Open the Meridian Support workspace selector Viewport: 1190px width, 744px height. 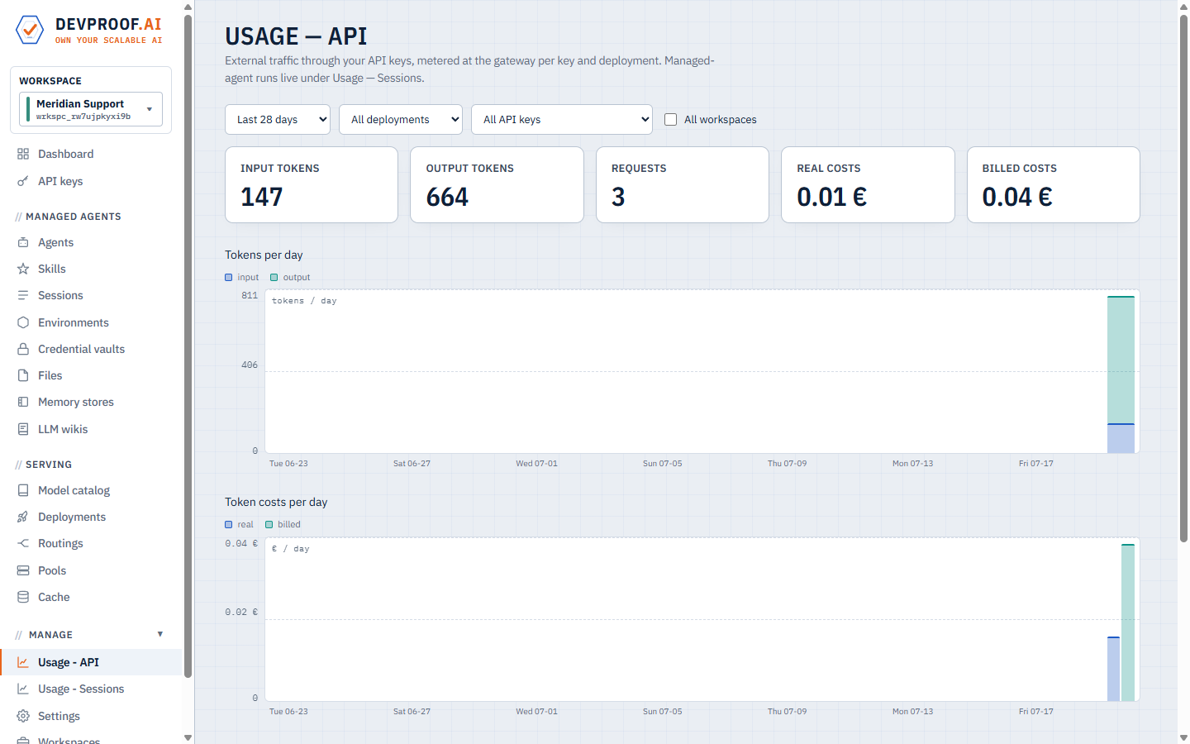pos(91,109)
